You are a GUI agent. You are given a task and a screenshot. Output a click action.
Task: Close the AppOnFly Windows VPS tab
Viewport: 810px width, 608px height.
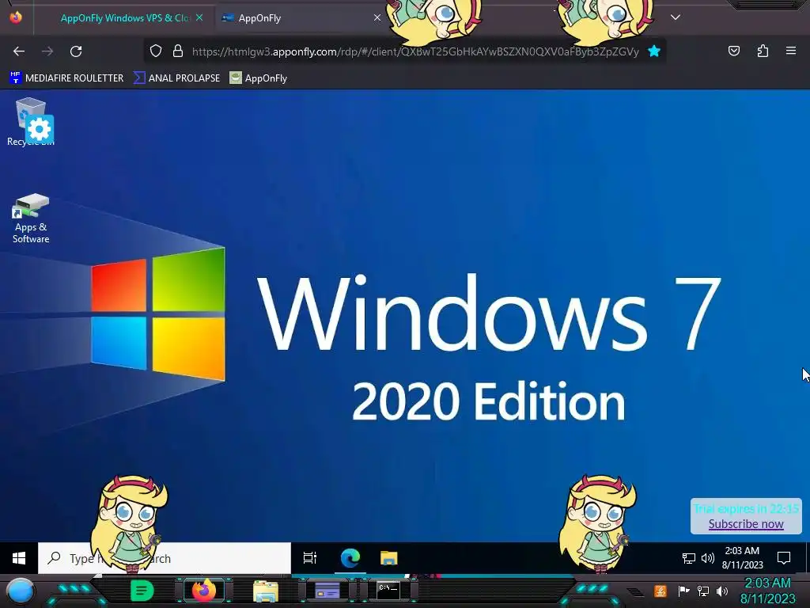tap(199, 17)
